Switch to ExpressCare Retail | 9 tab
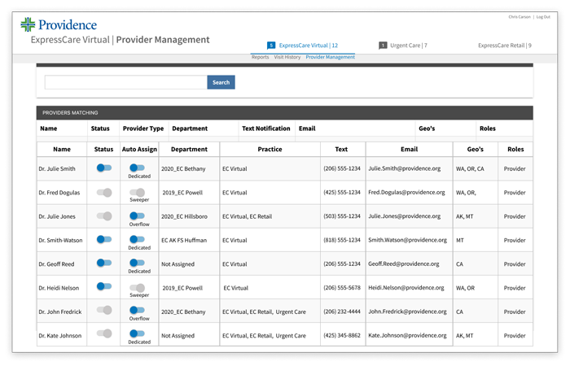Viewport: 570px width, 366px height. pos(505,46)
